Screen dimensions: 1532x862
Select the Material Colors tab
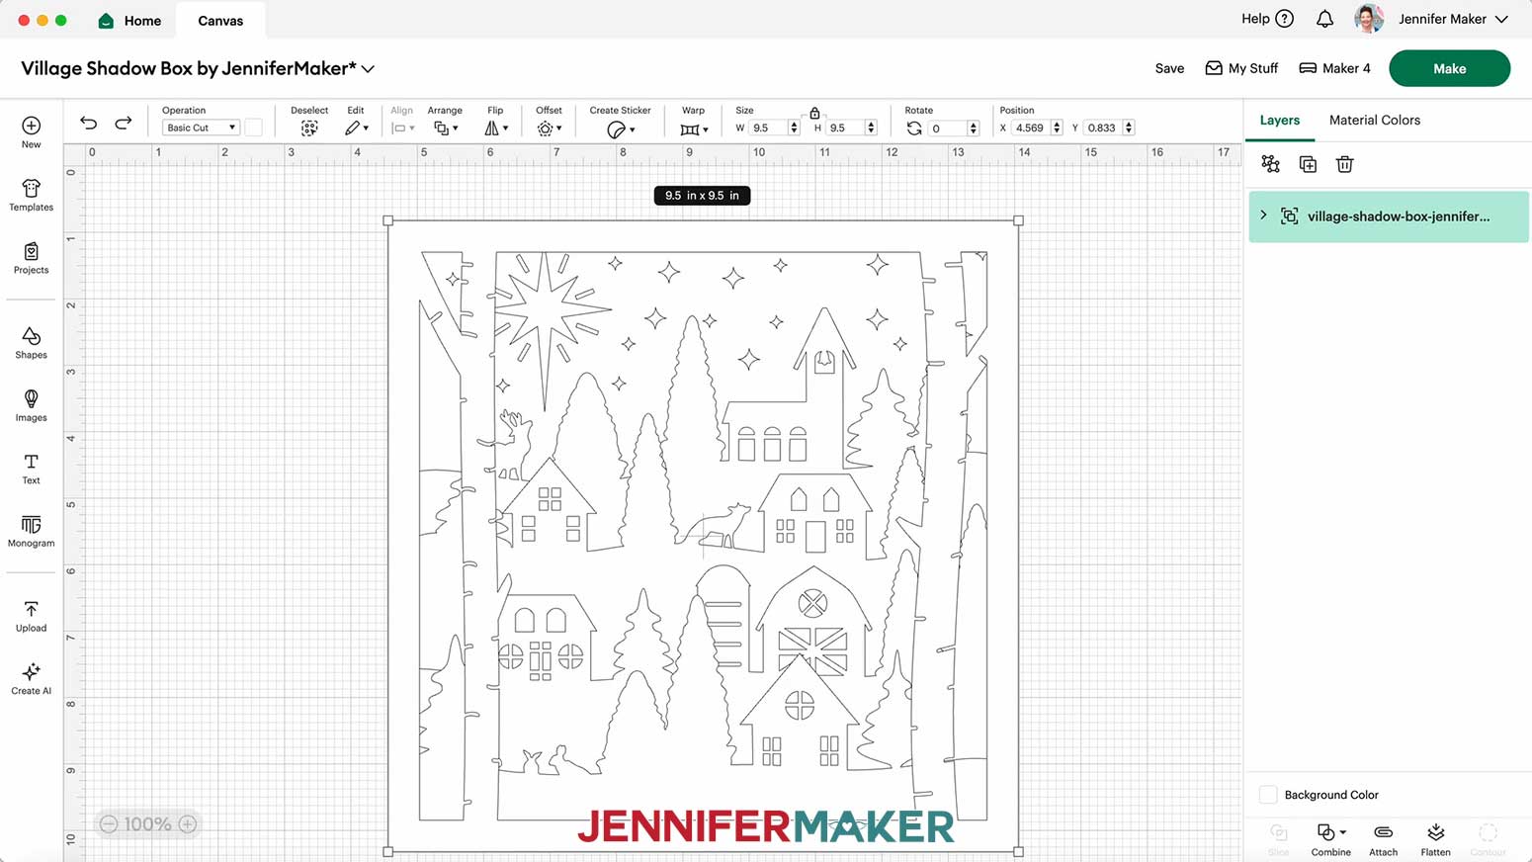tap(1375, 120)
